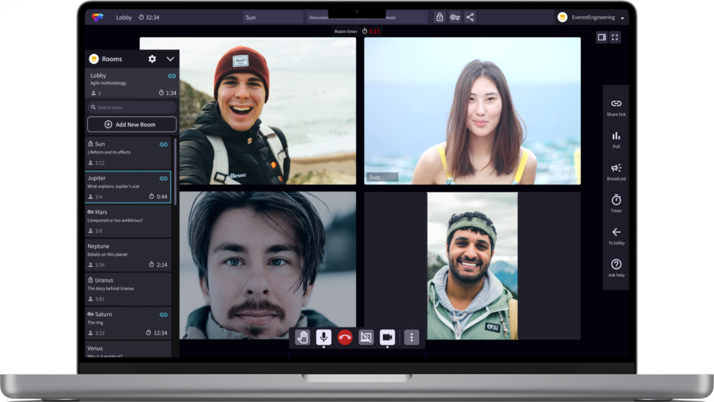Select the Neptune room in the list

click(x=128, y=256)
